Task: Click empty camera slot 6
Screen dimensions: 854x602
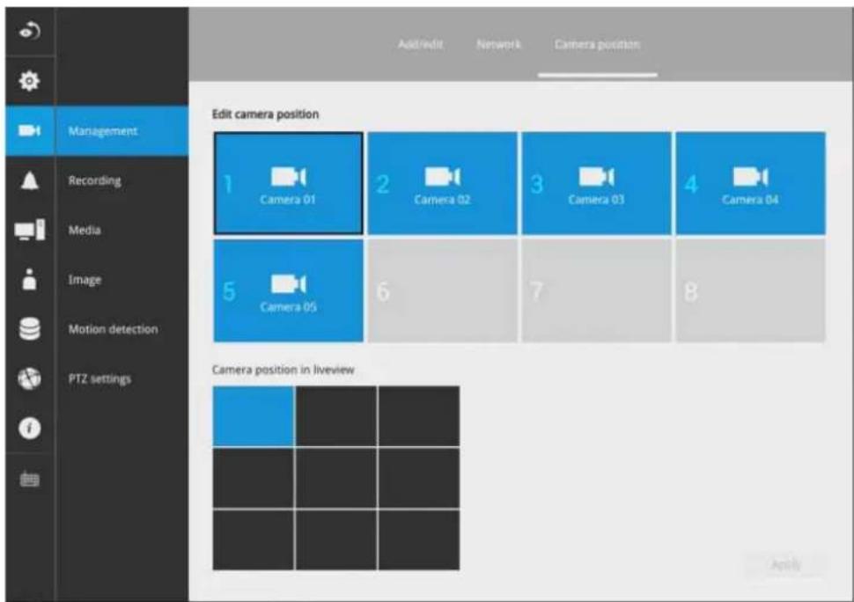Action: pos(442,290)
